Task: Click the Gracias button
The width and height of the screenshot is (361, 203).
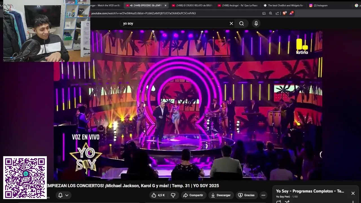Action: [246, 195]
